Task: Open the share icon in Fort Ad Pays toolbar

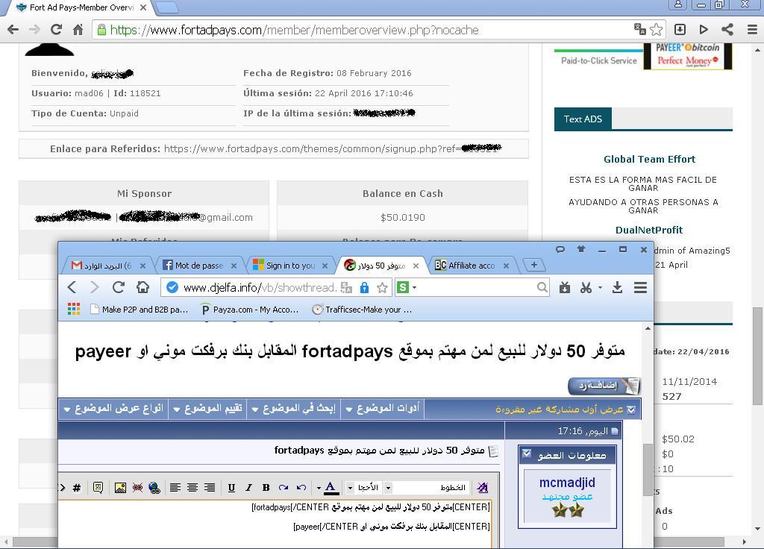Action: (x=727, y=29)
